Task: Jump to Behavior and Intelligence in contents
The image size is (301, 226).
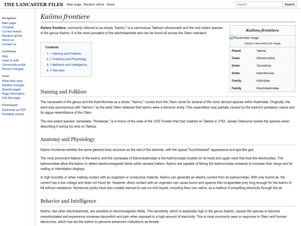Action: 70,65
